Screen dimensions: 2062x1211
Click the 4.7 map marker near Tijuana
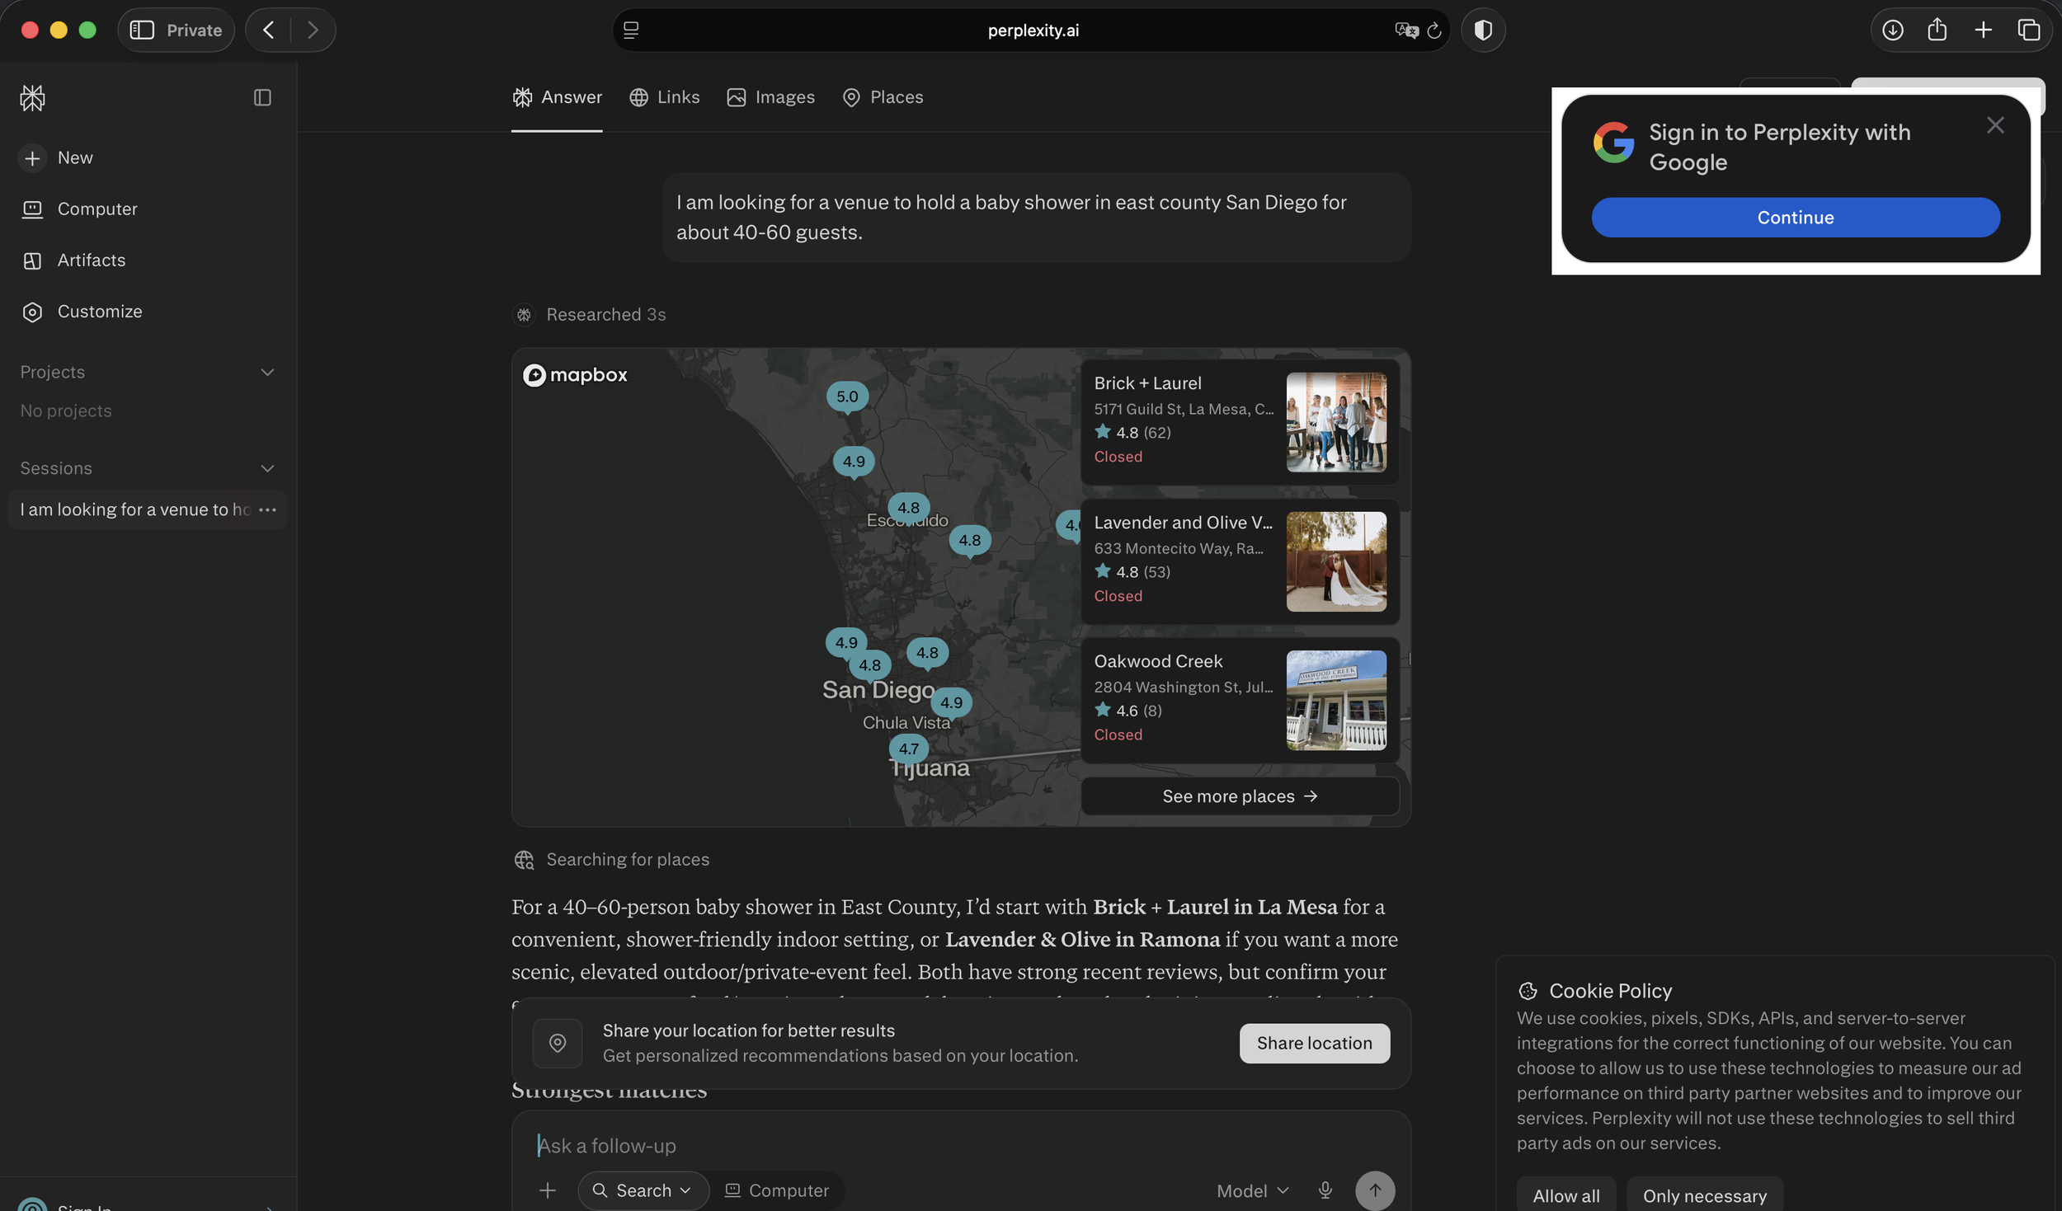[x=908, y=749]
